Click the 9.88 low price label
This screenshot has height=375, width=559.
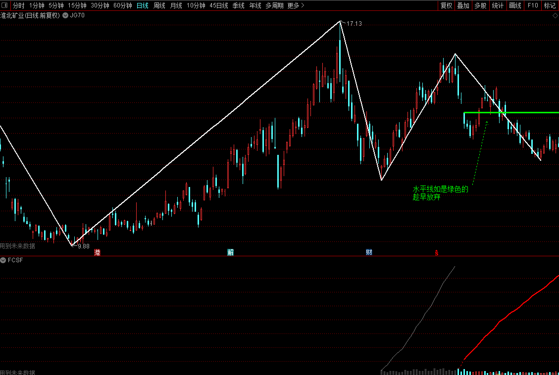tap(83, 246)
